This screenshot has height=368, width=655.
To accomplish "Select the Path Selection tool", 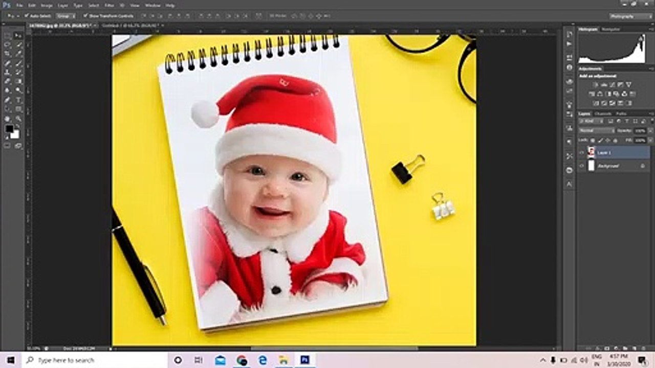I will tap(7, 108).
